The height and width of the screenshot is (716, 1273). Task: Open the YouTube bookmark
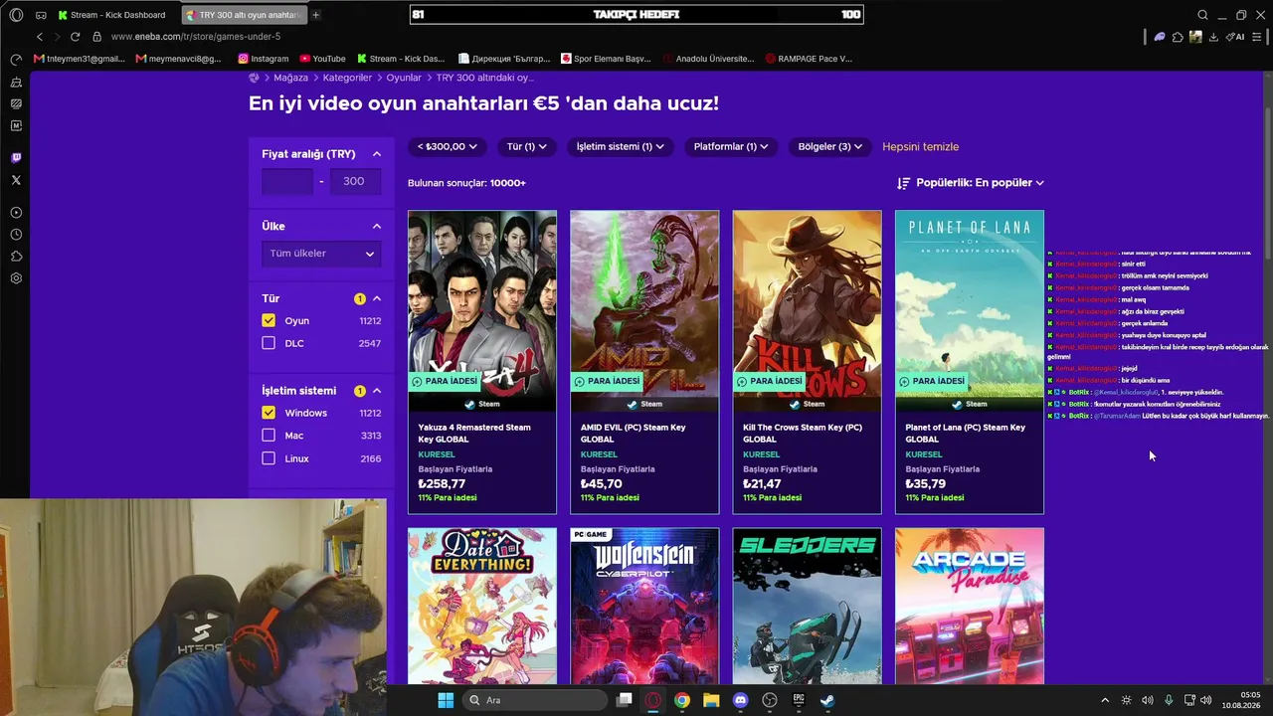pos(322,59)
